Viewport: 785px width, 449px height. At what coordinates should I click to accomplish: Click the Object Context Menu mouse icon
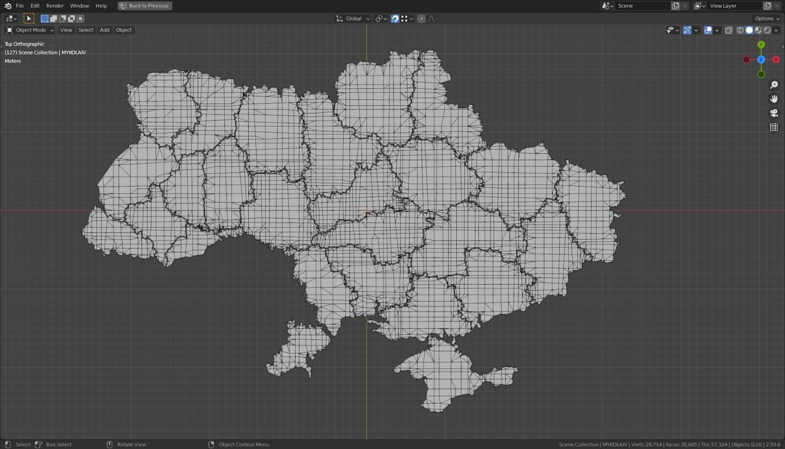tap(211, 444)
